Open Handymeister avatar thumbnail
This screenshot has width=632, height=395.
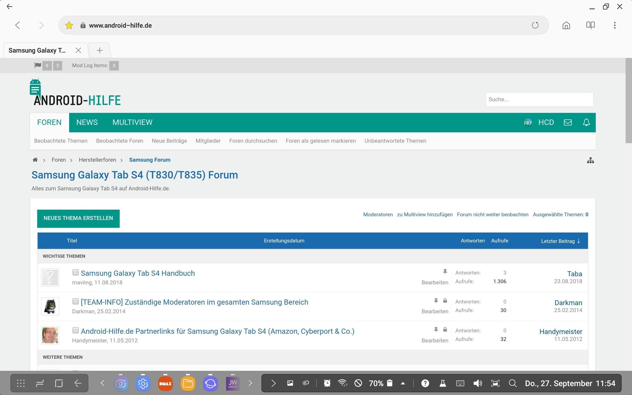[50, 335]
